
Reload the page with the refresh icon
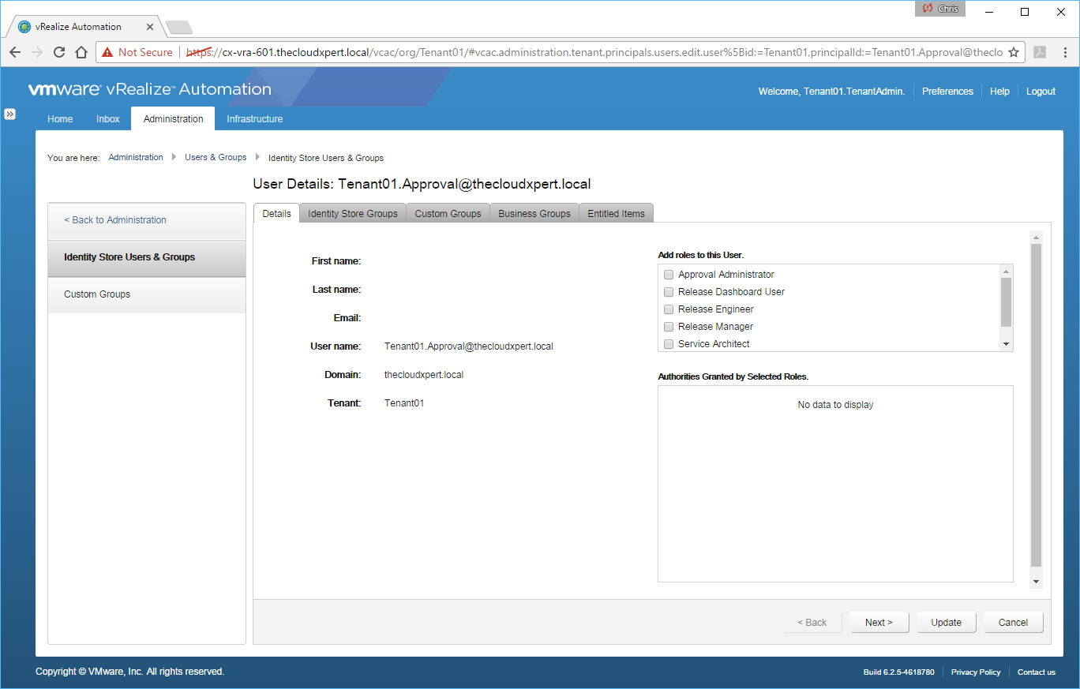[59, 52]
